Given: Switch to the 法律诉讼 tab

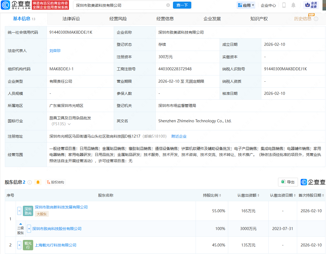Looking at the screenshot, I should coord(71,19).
